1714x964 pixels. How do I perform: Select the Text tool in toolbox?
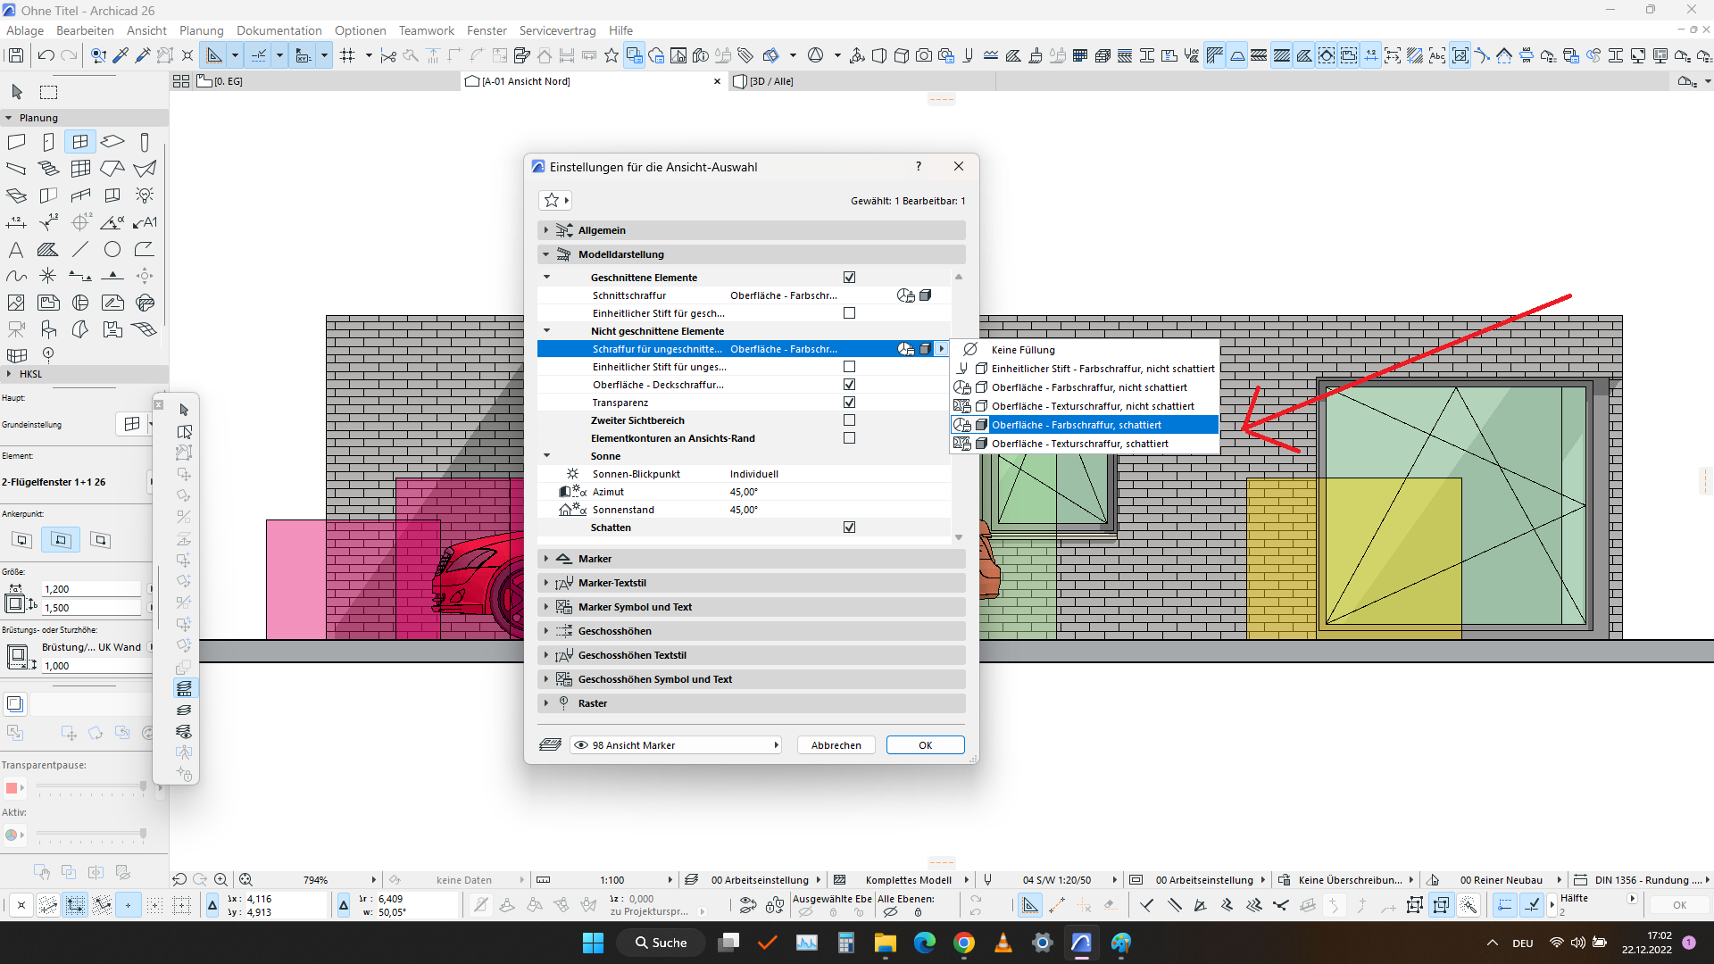tap(16, 250)
